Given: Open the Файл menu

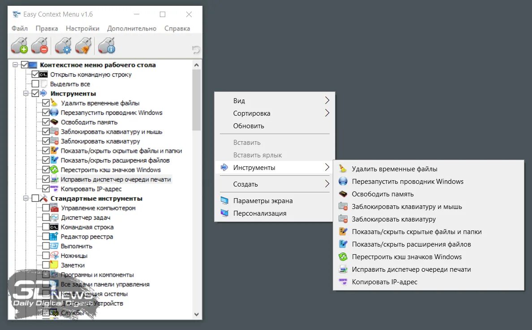Looking at the screenshot, I should pos(20,28).
